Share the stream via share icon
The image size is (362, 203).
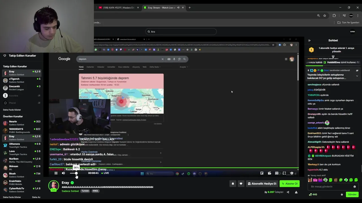tap(288, 192)
